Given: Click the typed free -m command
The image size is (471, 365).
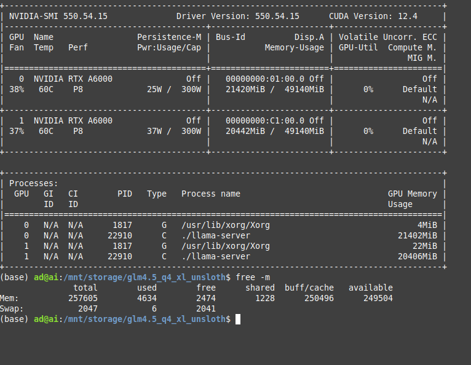Looking at the screenshot, I should click(253, 277).
